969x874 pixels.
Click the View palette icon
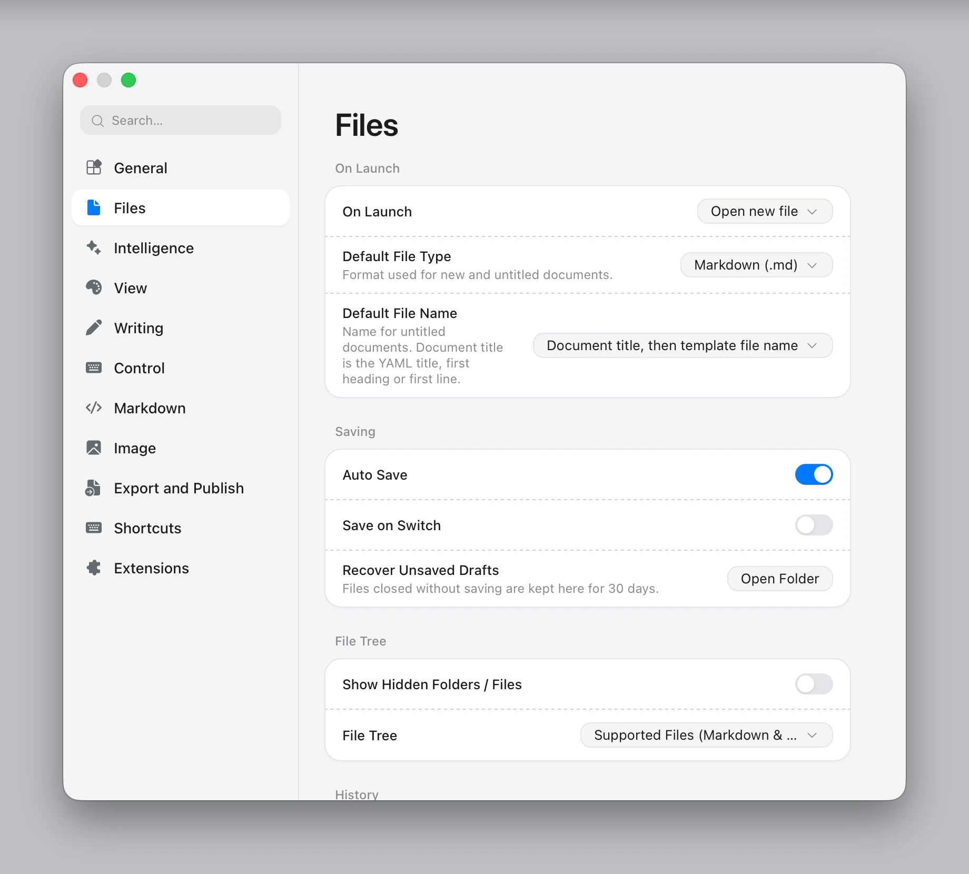94,287
